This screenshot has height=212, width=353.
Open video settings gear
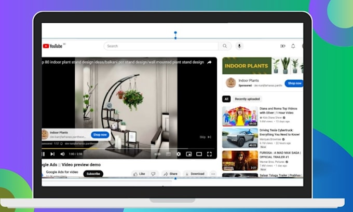pos(179,154)
